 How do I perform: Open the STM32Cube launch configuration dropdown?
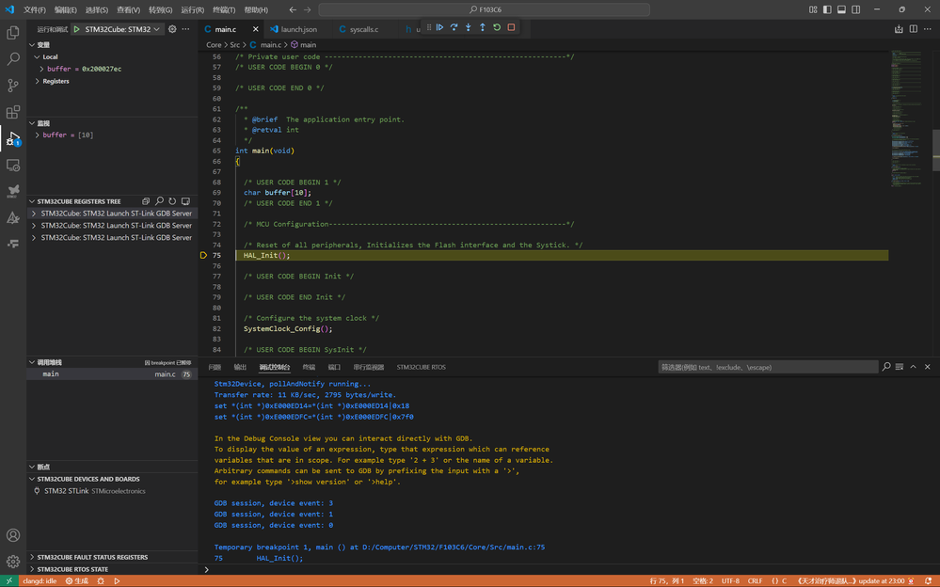click(119, 29)
